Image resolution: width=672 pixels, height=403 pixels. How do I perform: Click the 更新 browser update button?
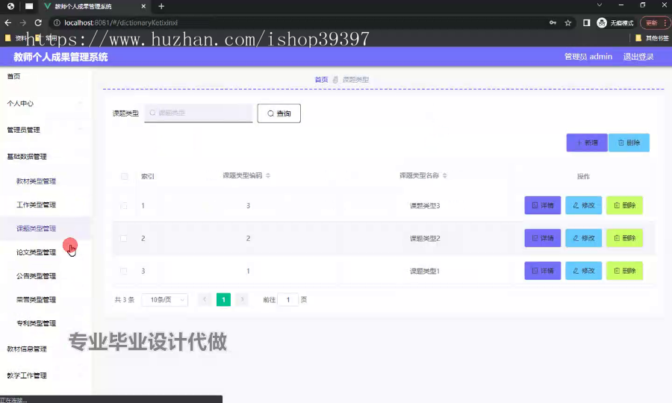tap(651, 22)
